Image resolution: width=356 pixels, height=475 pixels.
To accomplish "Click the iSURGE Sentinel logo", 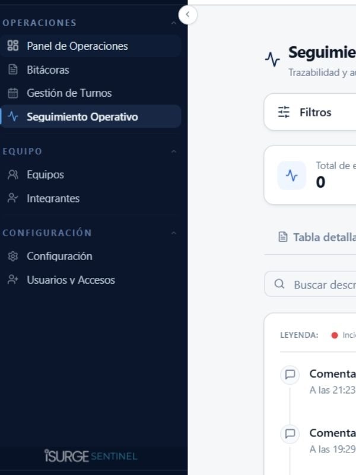I will [90, 456].
